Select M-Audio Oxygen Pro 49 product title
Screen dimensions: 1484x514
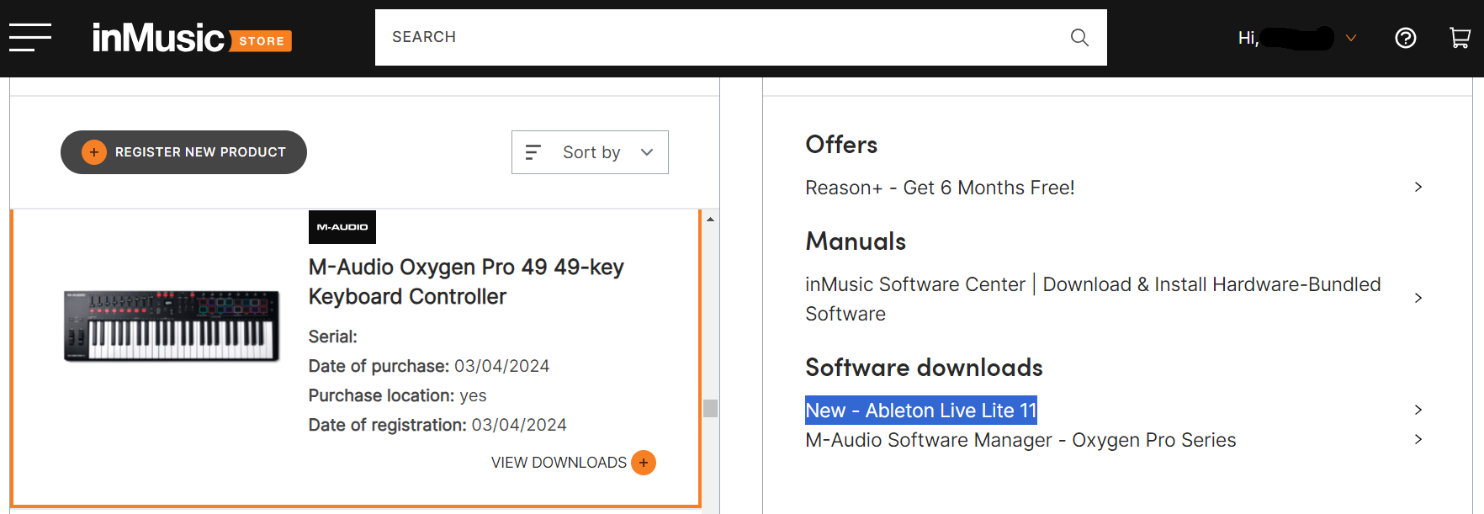466,282
